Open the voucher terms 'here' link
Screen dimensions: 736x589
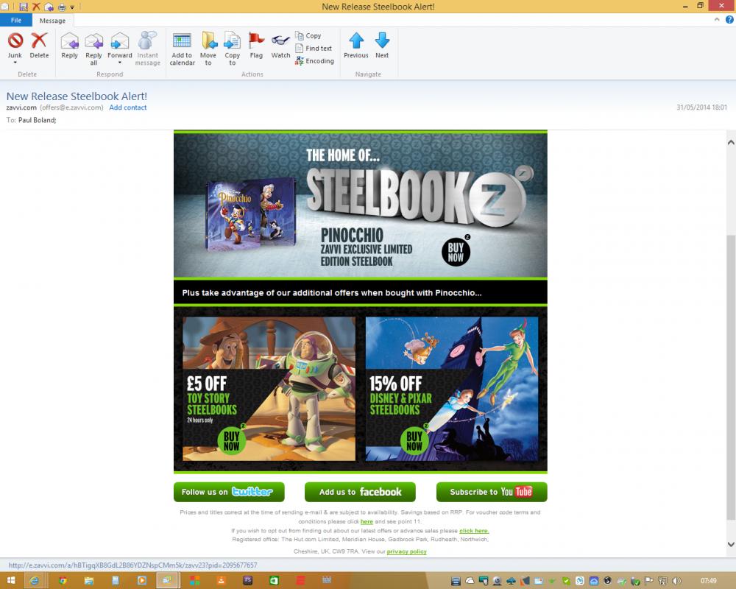click(x=367, y=522)
